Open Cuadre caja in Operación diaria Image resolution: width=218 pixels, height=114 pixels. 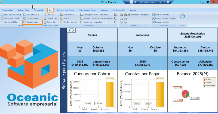coord(51,18)
